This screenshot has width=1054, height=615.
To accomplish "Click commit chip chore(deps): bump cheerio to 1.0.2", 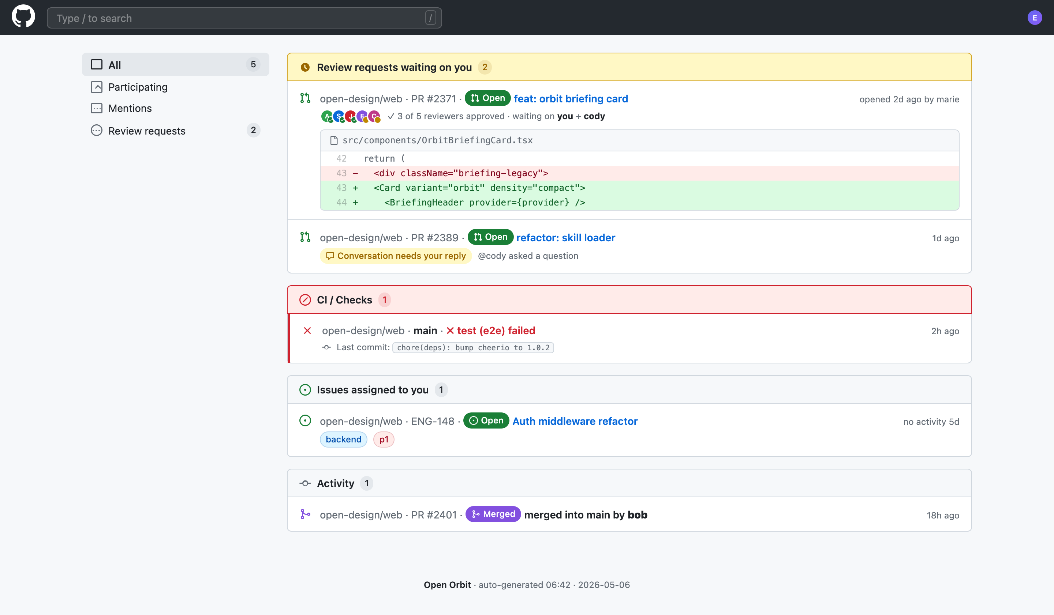I will click(x=473, y=348).
